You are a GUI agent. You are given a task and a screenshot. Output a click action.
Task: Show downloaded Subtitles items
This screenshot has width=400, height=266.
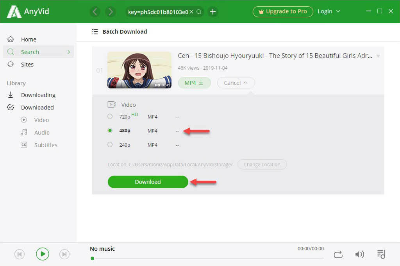(x=46, y=145)
